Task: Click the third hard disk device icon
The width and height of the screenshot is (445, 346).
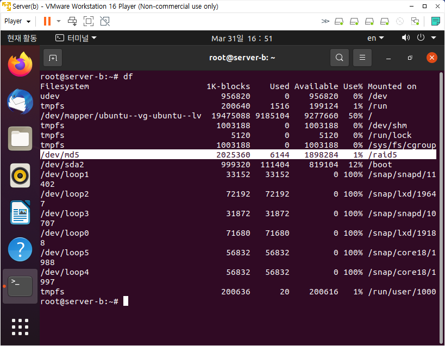Action: 369,21
